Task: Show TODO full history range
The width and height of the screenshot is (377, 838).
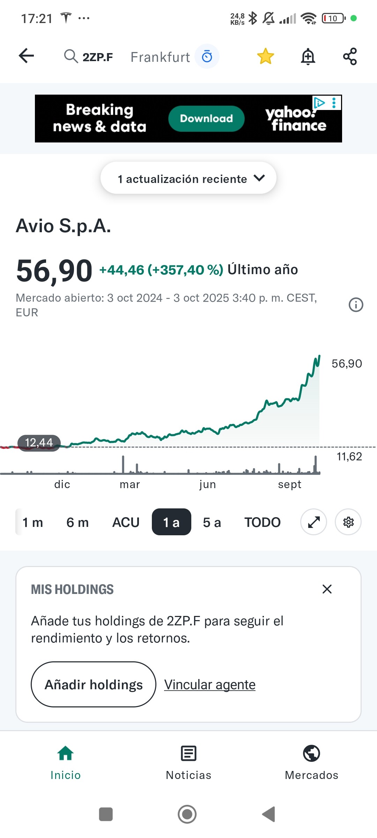Action: pos(262,522)
